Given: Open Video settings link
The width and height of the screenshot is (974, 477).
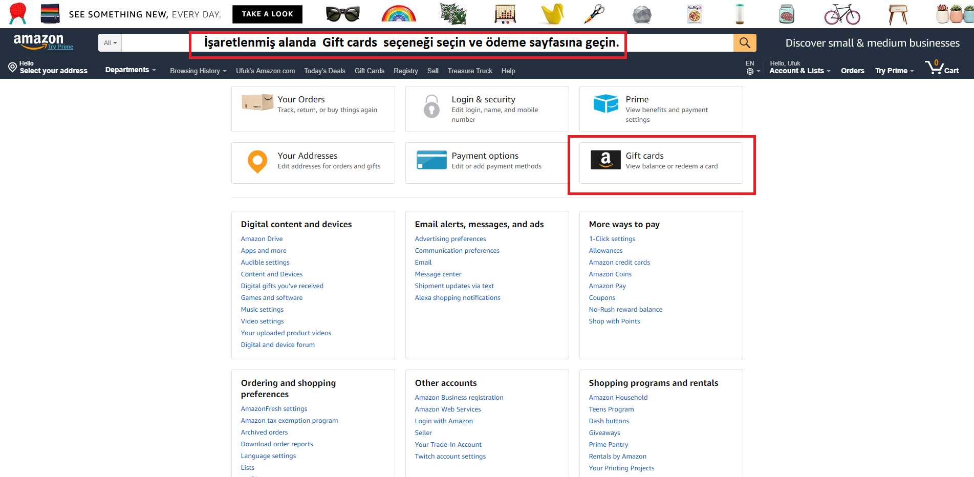Looking at the screenshot, I should coord(262,321).
